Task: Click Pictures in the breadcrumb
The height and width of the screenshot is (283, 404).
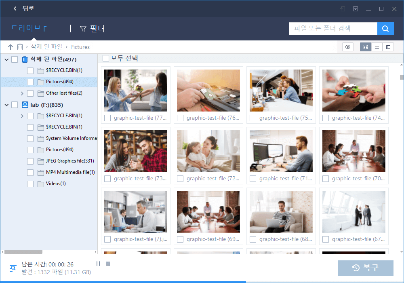Action: point(80,47)
